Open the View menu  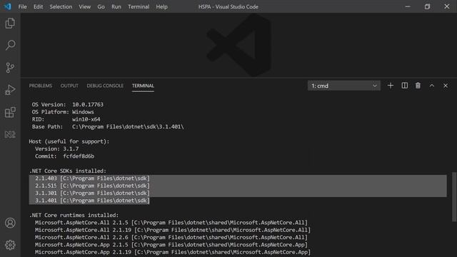[84, 6]
